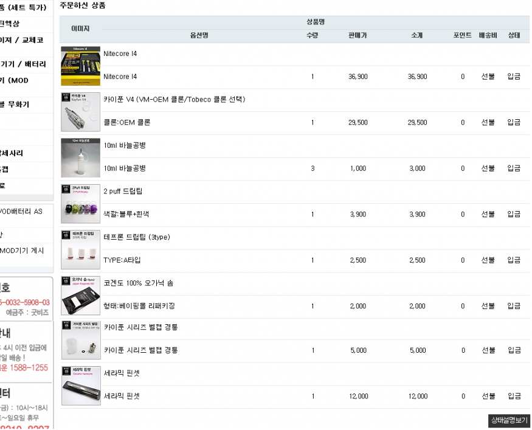Open the Nitecore I4 product thumbnail
This screenshot has height=430, width=532.
(81, 65)
